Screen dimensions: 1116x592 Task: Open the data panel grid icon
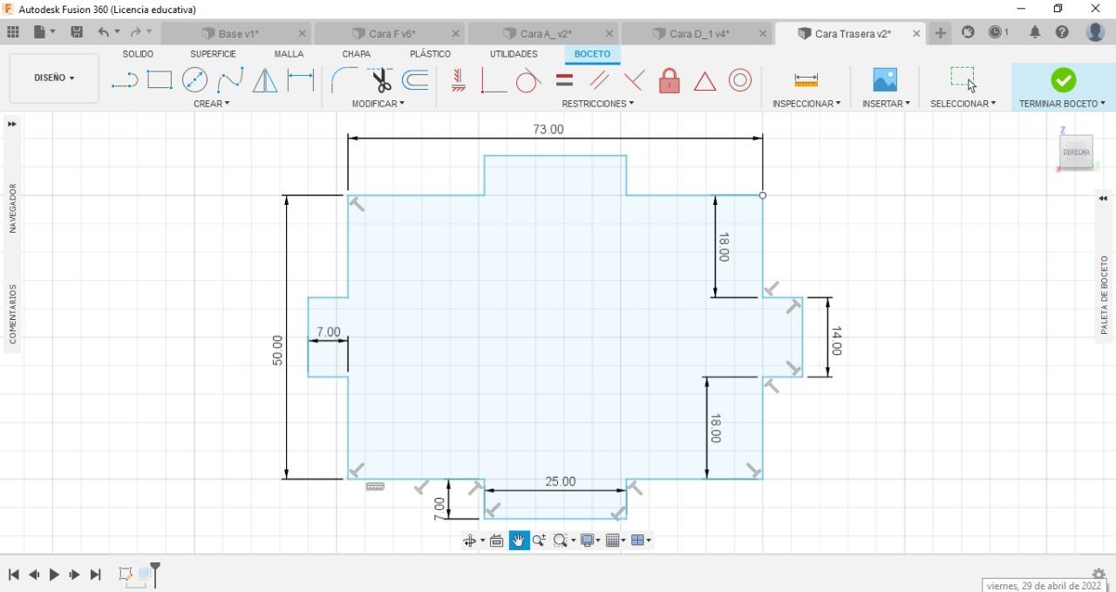[13, 32]
